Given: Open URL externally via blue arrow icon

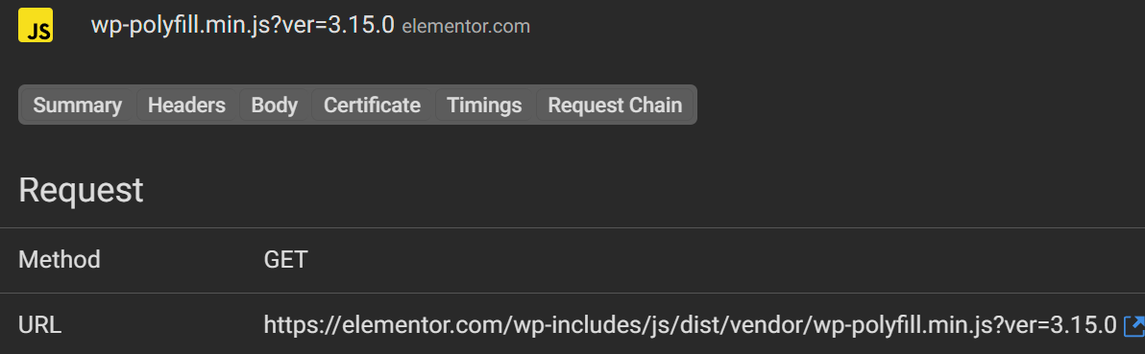Looking at the screenshot, I should tap(1134, 325).
